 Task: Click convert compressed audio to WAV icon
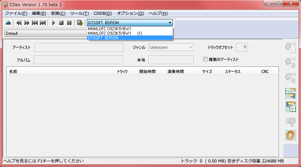pos(290,107)
